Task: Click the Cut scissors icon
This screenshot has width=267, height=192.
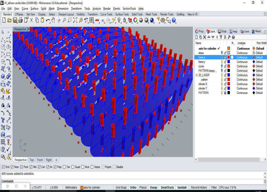Action: [31, 20]
